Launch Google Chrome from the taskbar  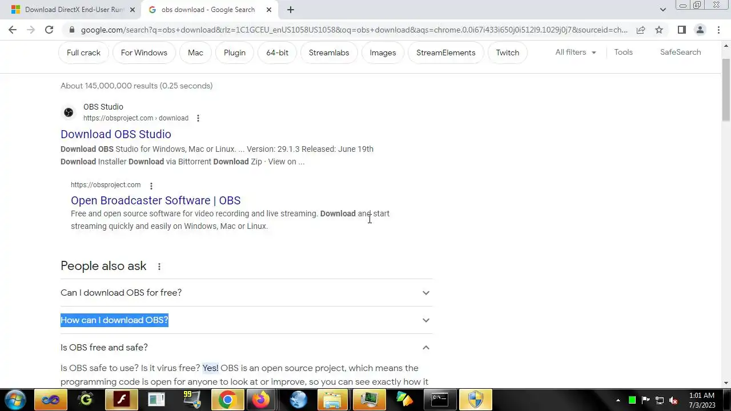[227, 400]
